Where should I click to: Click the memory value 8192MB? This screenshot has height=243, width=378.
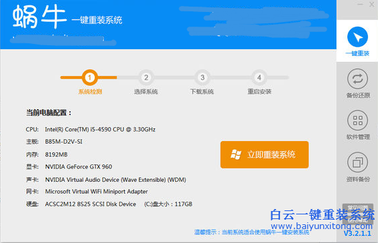coord(56,154)
